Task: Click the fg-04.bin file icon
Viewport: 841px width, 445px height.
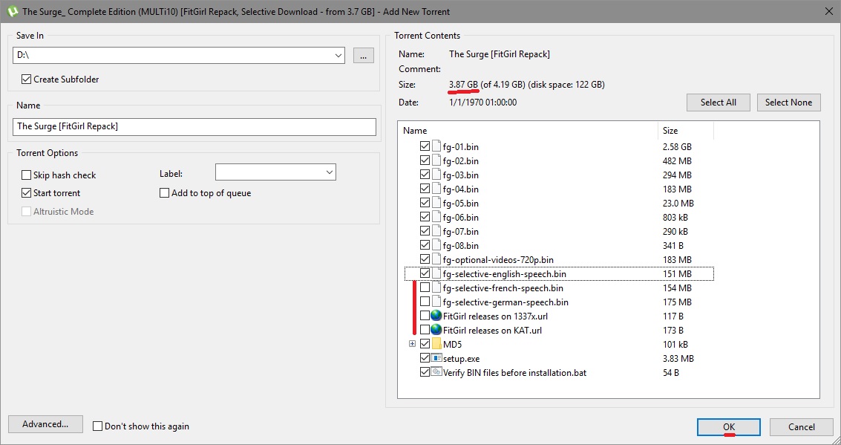Action: point(436,189)
